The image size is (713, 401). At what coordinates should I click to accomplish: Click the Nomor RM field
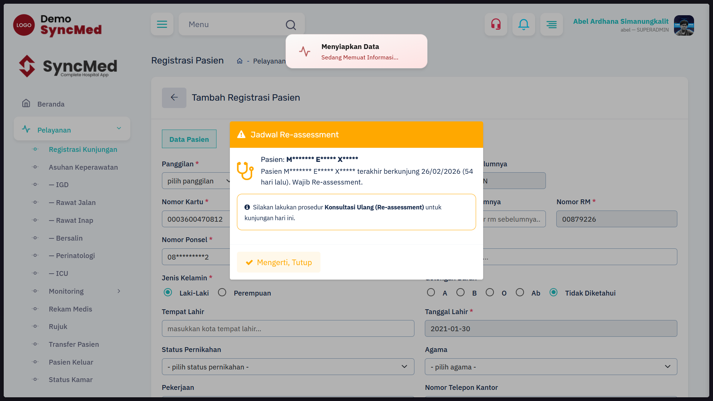click(616, 219)
